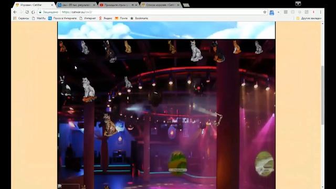Screen dimensions: 336x189
Task: Click the large white cat in the top row
Action: coord(196,51)
